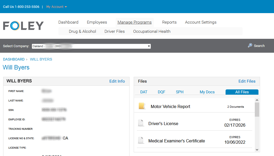Collapse the All Files tab selection
Image resolution: width=274 pixels, height=156 pixels.
click(242, 92)
